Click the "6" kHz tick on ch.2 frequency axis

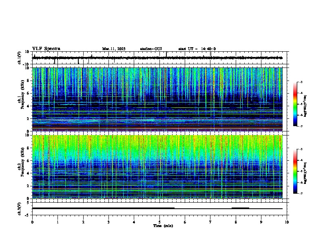click(28, 161)
